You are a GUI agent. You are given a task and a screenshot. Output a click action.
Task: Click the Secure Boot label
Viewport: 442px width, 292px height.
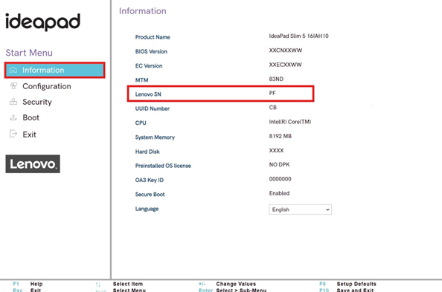click(x=150, y=195)
